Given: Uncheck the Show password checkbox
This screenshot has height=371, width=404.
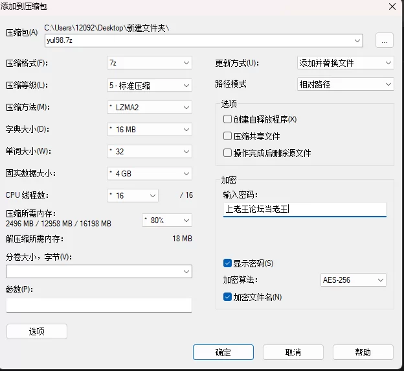Looking at the screenshot, I should click(227, 263).
